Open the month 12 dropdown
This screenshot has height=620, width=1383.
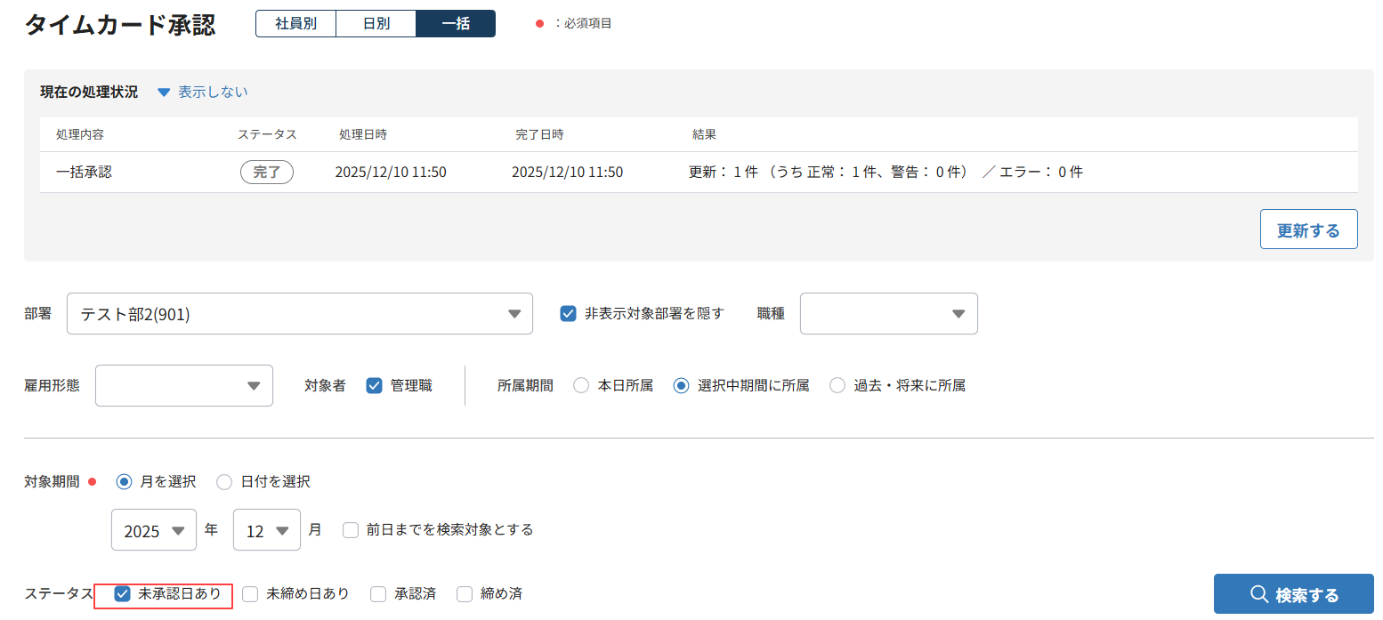266,531
